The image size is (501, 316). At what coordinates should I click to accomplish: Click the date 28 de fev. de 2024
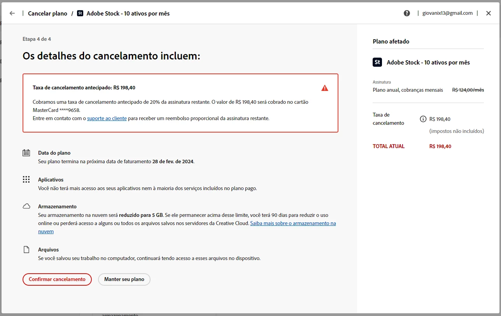(173, 161)
